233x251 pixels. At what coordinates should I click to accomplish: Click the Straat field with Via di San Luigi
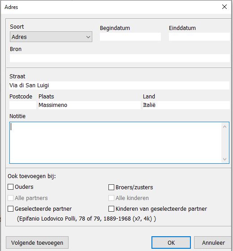point(119,85)
